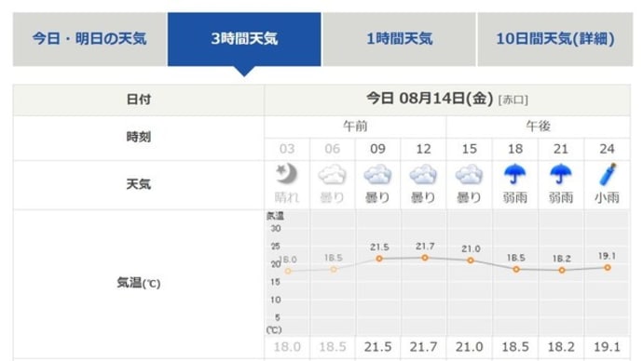Viewport: 643px width, 361px height.
Task: Click the folded umbrella 小雨 icon at 24
Action: [608, 174]
